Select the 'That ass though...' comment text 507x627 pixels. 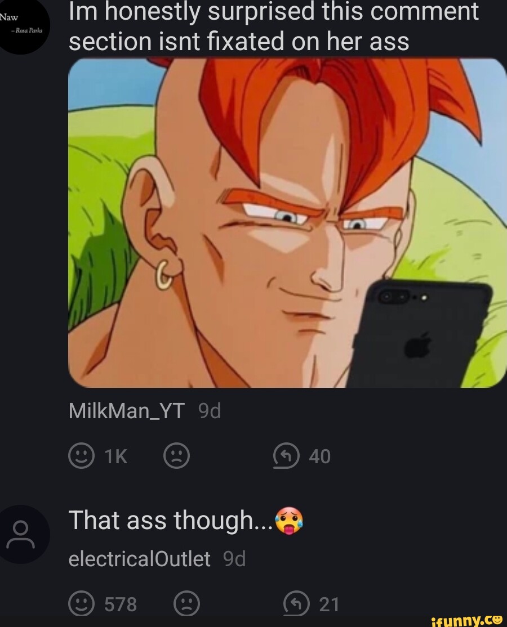[x=186, y=521]
